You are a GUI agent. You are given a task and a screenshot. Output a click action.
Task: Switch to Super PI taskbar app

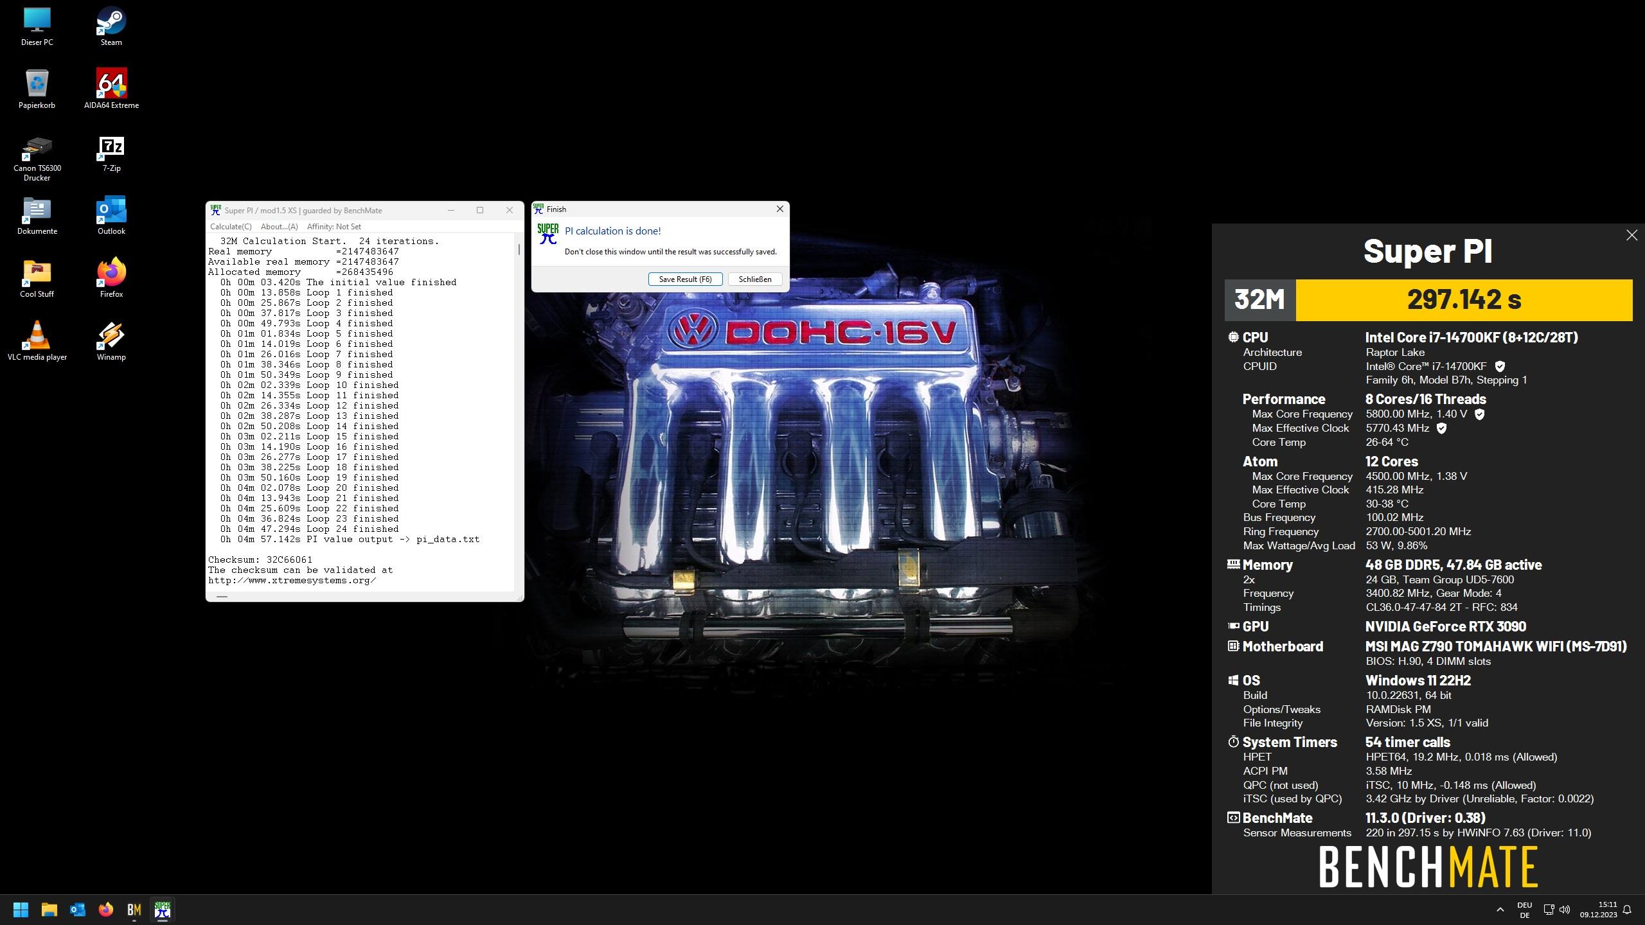(163, 910)
